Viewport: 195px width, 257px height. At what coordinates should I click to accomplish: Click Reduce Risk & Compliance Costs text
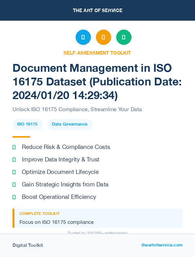pyautogui.click(x=66, y=147)
